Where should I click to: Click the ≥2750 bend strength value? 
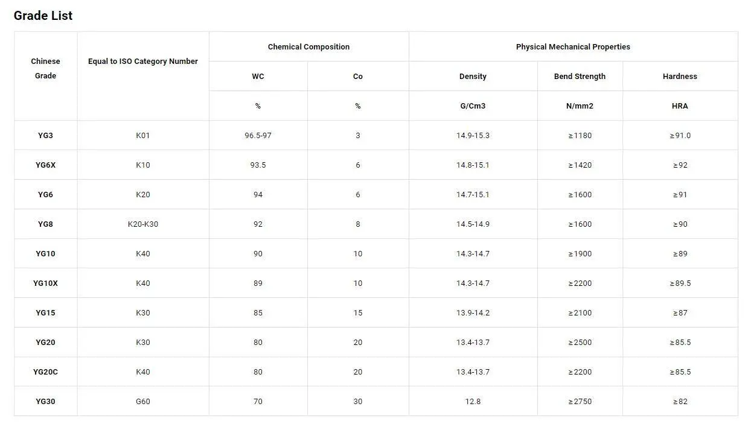tap(580, 401)
